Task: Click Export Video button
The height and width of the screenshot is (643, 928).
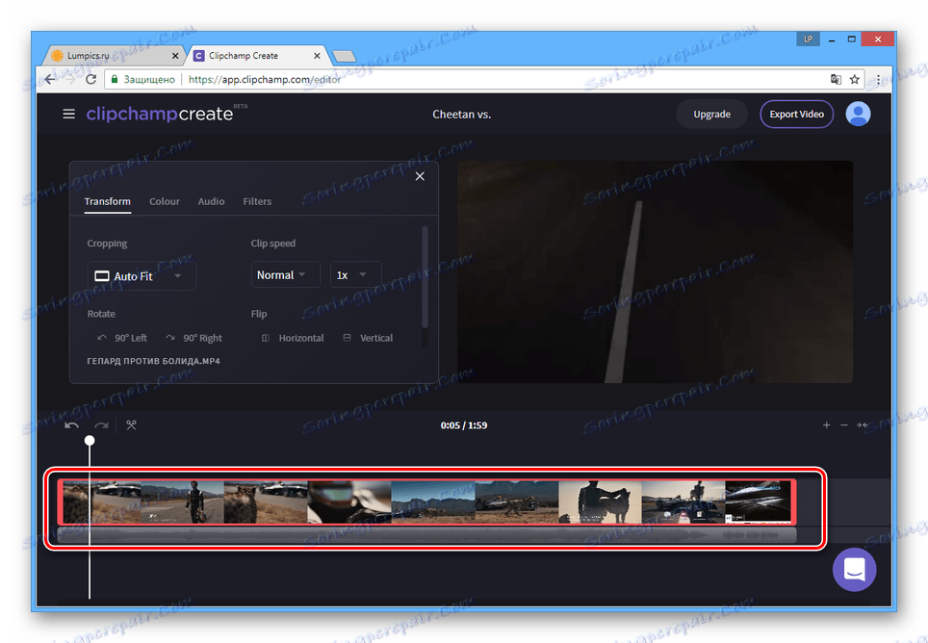Action: tap(797, 115)
